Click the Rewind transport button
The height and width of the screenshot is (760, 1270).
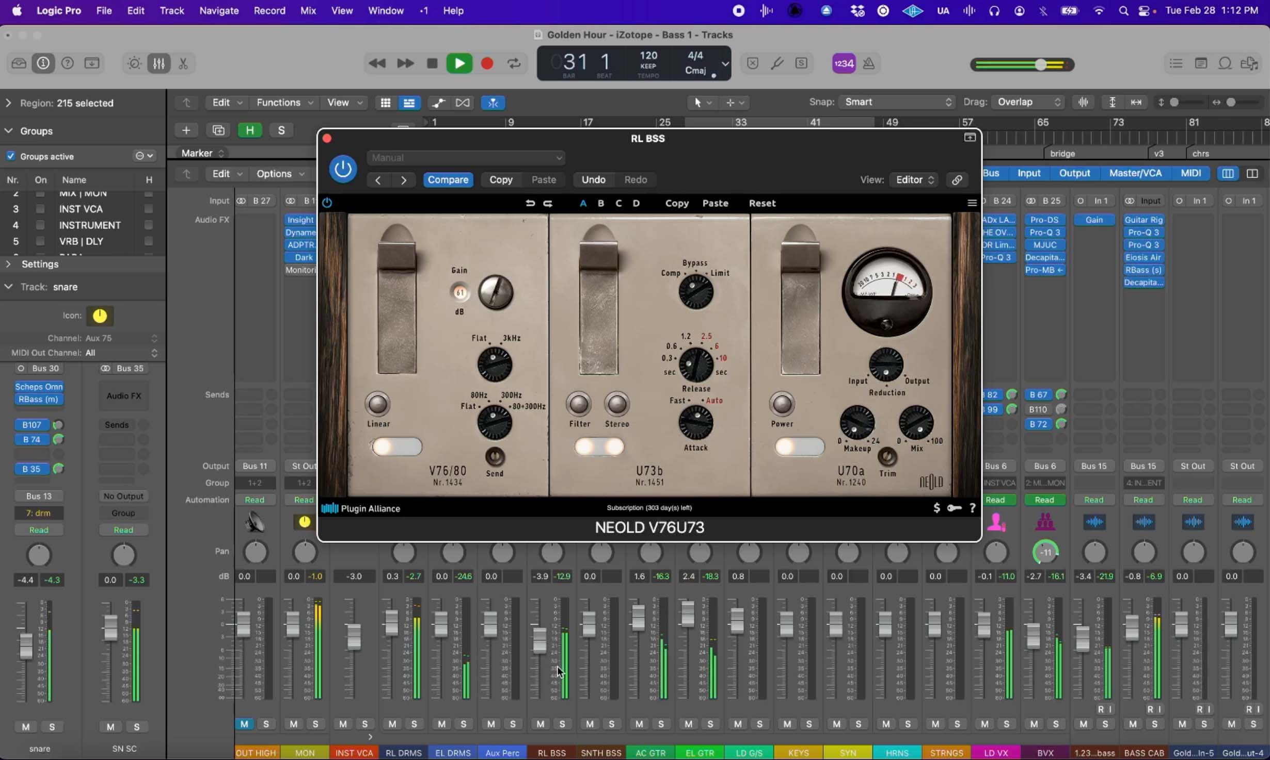pos(377,63)
